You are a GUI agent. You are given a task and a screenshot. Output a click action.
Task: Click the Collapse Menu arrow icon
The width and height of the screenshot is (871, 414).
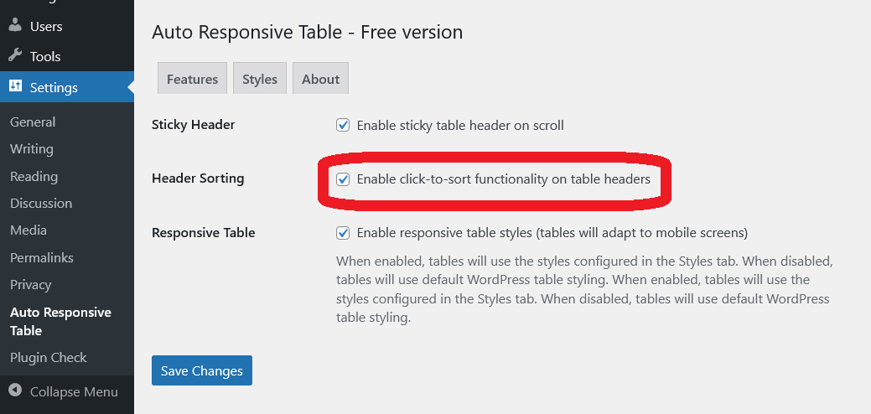tap(15, 391)
